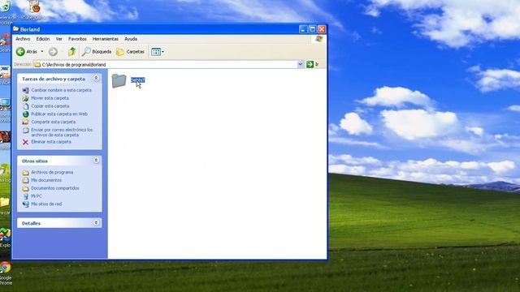
Task: Open the Ver menu
Action: pos(59,39)
